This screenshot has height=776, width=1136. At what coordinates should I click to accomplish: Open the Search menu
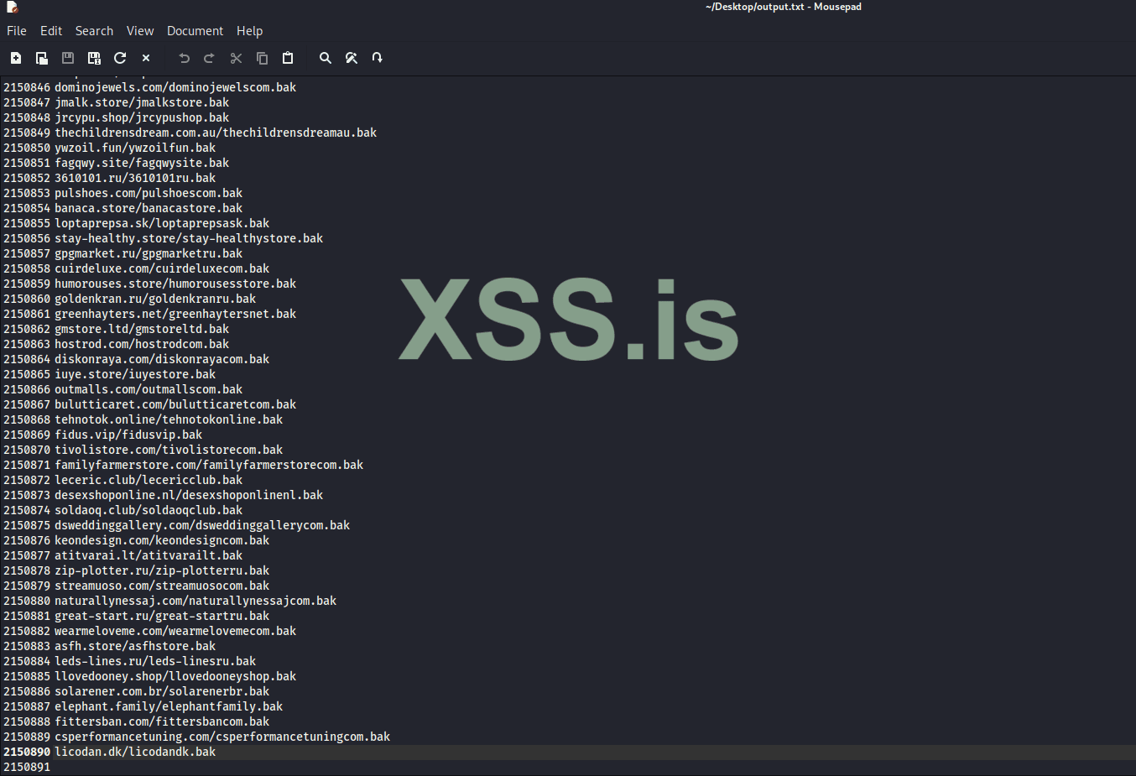[94, 31]
